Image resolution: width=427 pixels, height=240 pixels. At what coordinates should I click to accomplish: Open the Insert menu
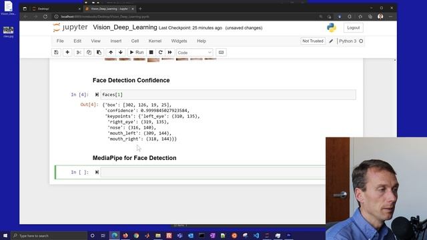[x=115, y=41]
